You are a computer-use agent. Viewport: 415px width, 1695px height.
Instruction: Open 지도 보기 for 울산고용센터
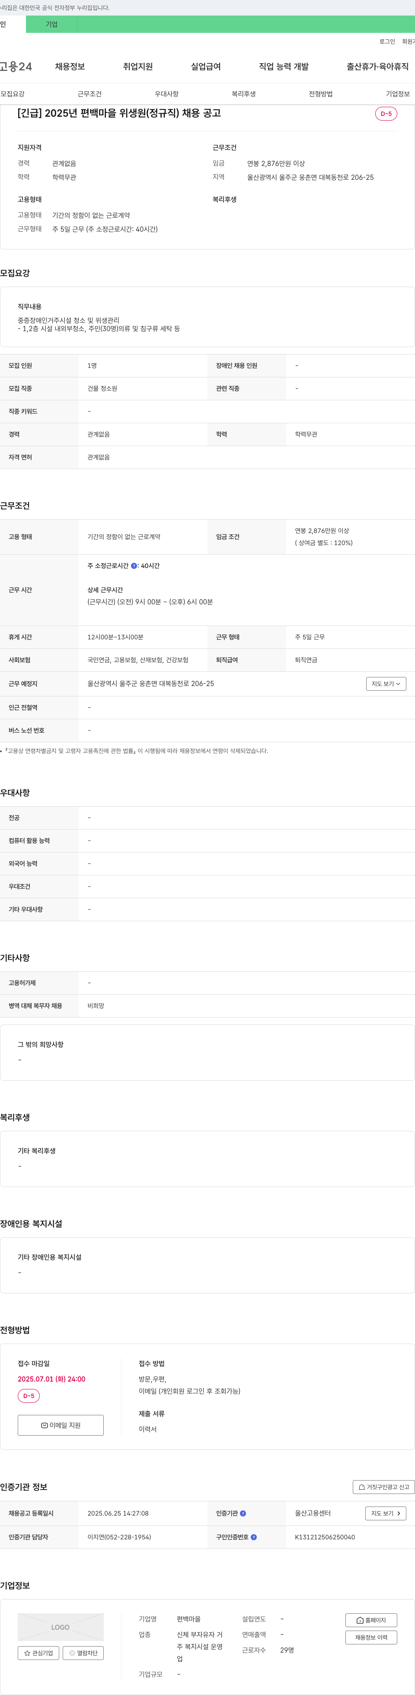[386, 1513]
